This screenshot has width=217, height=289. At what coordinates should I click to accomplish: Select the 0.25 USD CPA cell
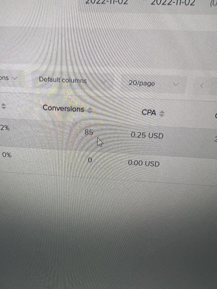(x=147, y=136)
